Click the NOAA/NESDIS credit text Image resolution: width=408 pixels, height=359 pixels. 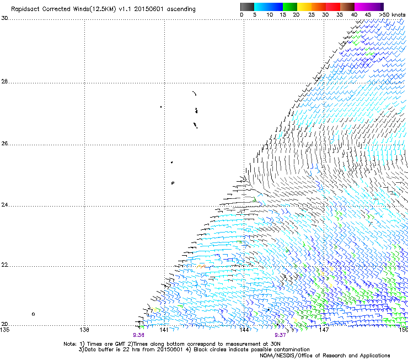[x=325, y=356]
